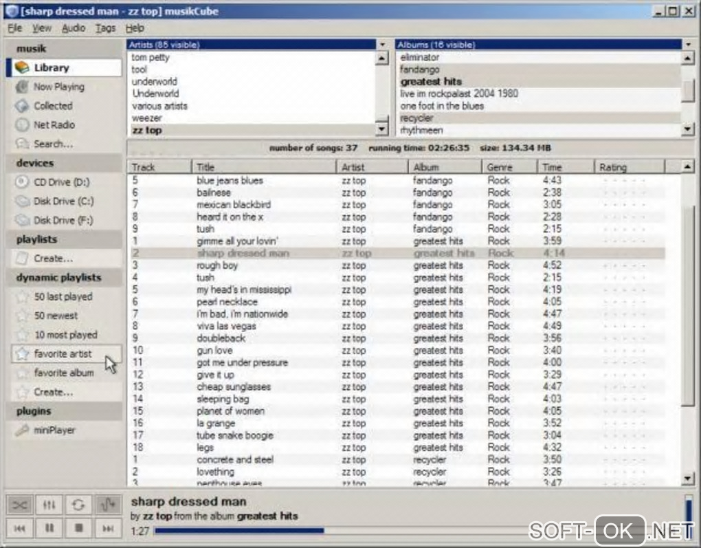Select album 'recycler' in Albums list
Screen dimensions: 701x548
pos(539,118)
